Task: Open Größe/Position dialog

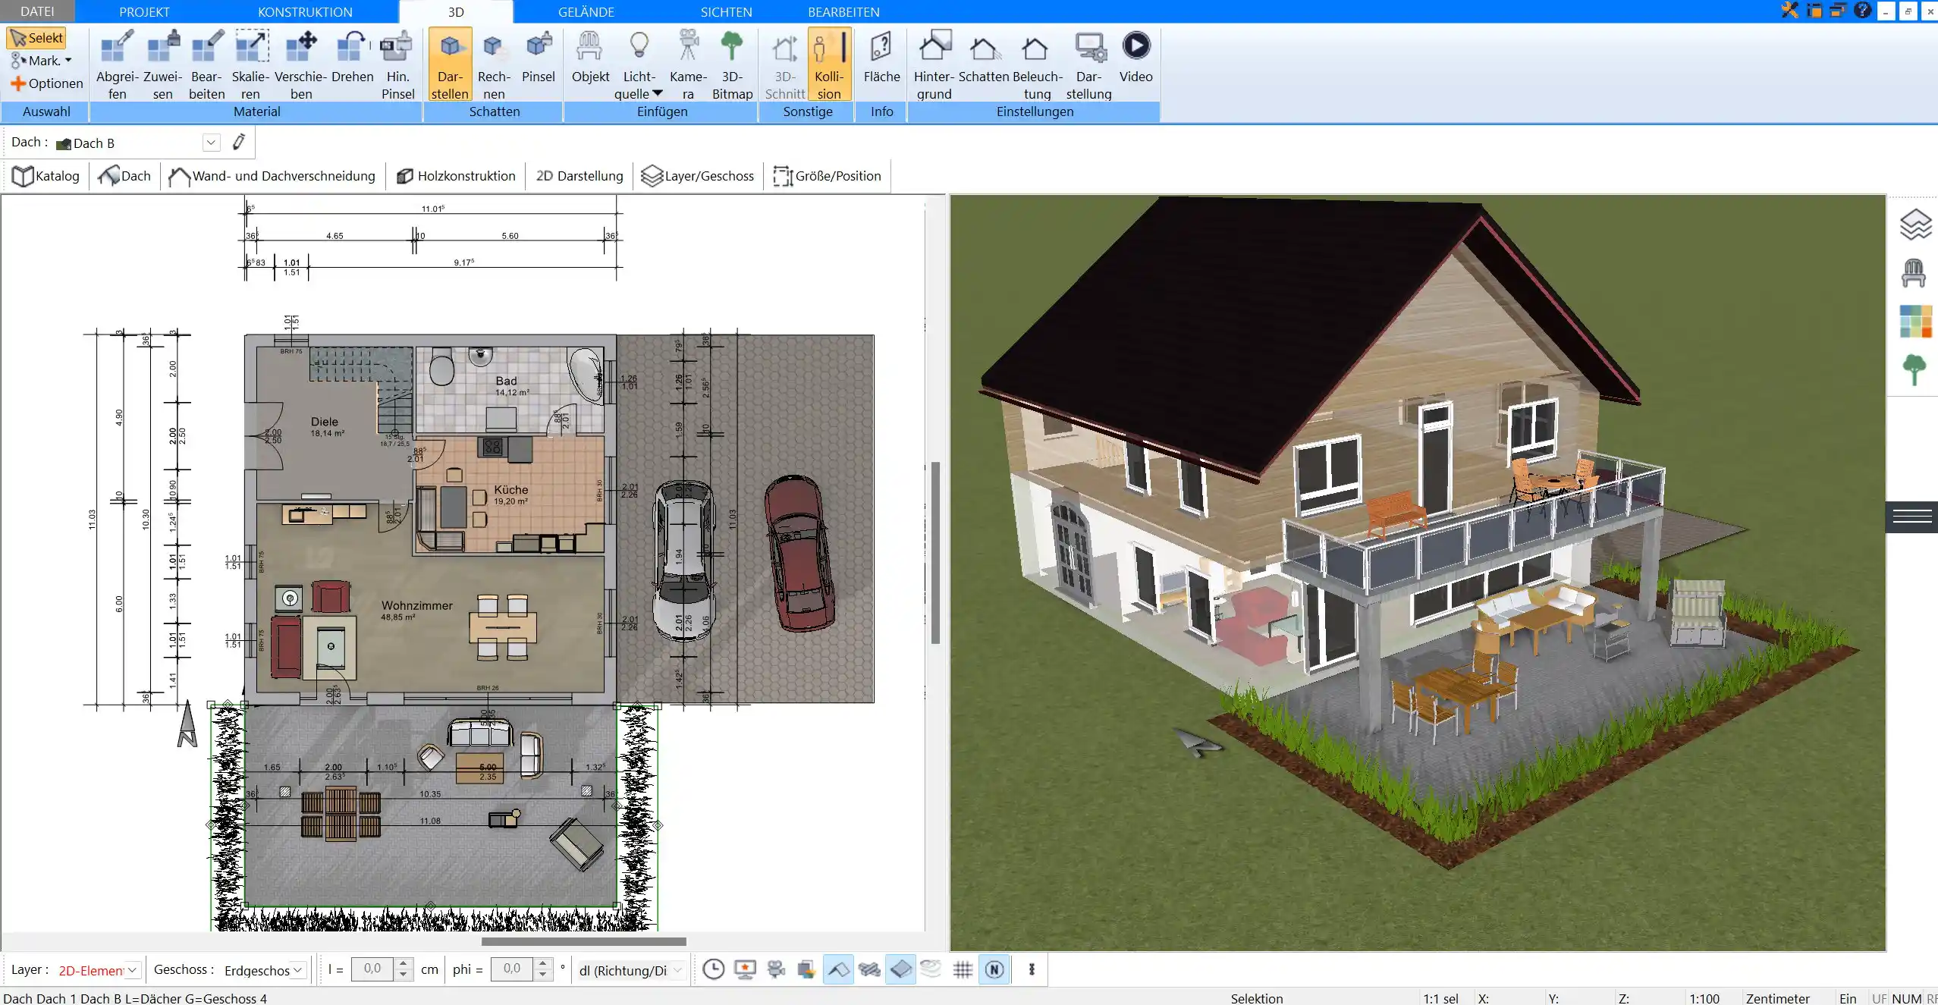Action: [x=827, y=176]
